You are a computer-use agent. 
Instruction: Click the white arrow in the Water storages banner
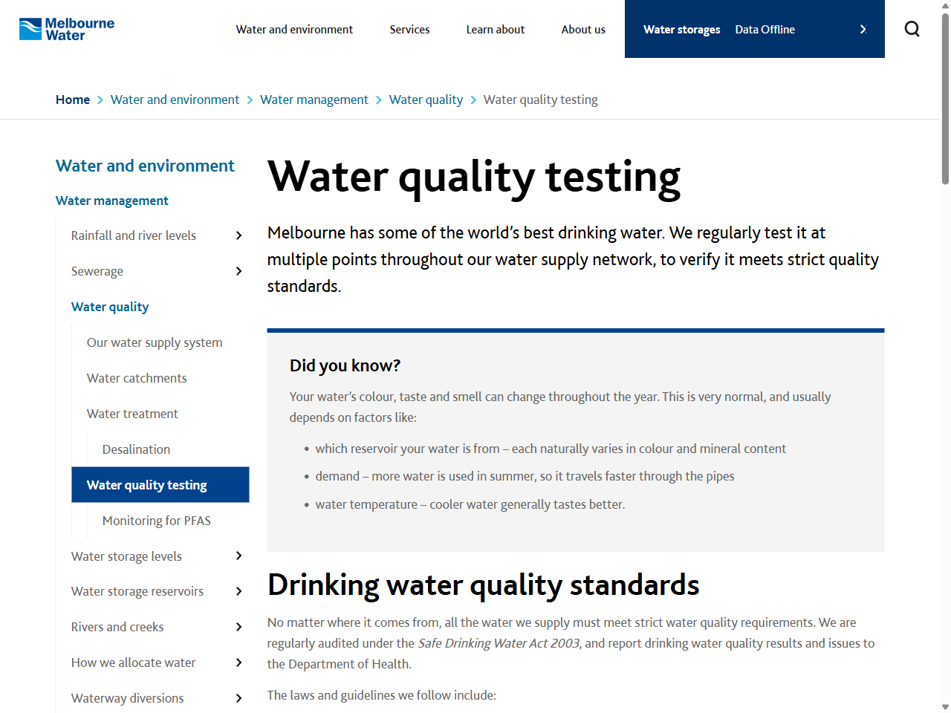click(x=863, y=29)
